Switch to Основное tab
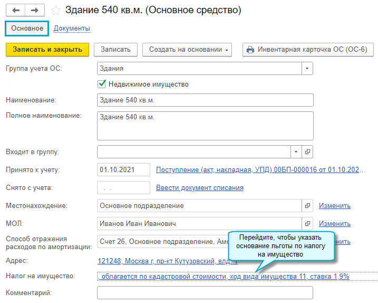This screenshot has width=378, height=303. click(27, 29)
